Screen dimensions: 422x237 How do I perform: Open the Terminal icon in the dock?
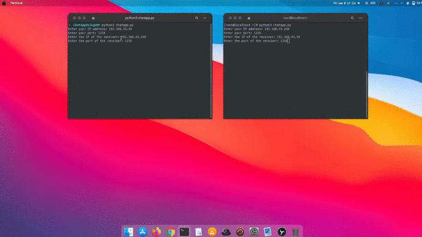184,232
